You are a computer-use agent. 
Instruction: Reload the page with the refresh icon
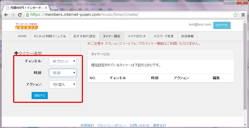(x=20, y=15)
